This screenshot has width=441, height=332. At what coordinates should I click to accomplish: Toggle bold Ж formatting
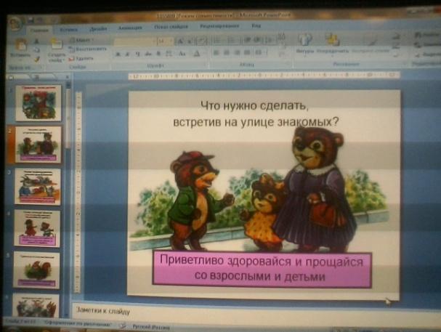coord(118,54)
